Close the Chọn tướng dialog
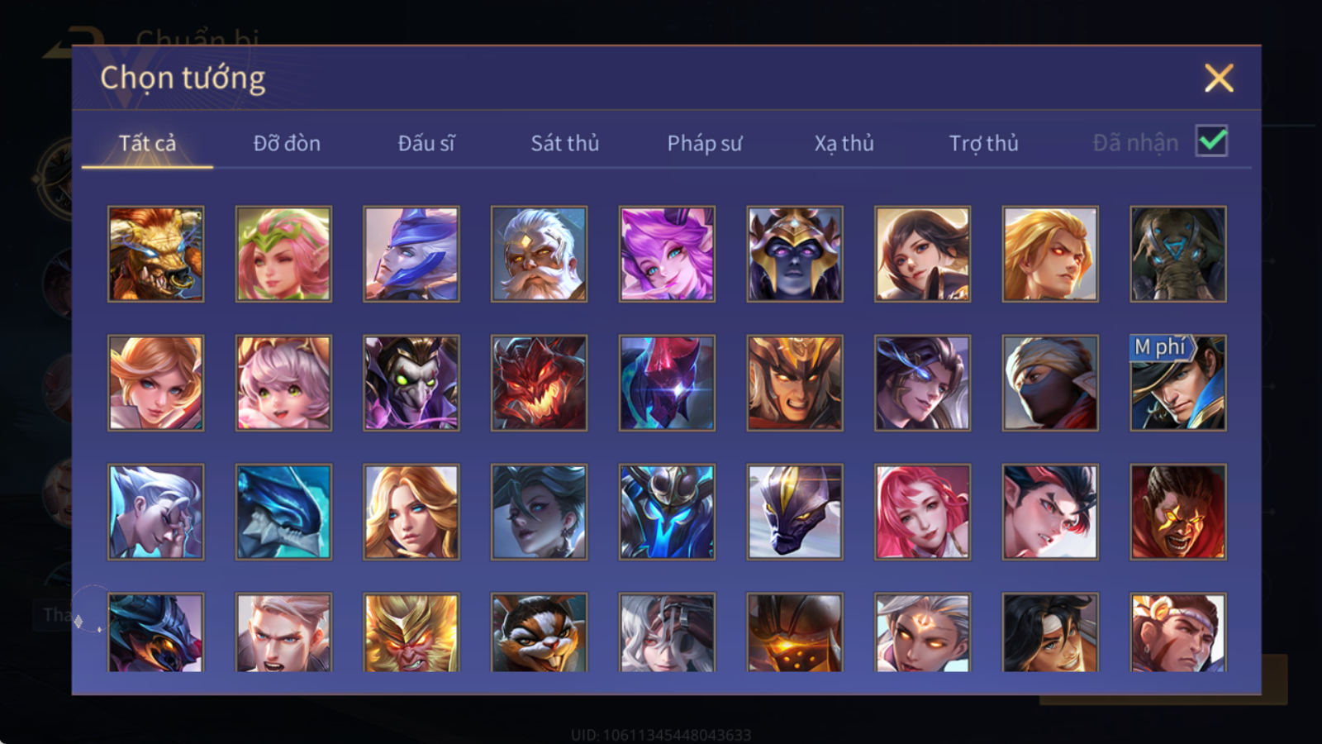 [x=1219, y=78]
